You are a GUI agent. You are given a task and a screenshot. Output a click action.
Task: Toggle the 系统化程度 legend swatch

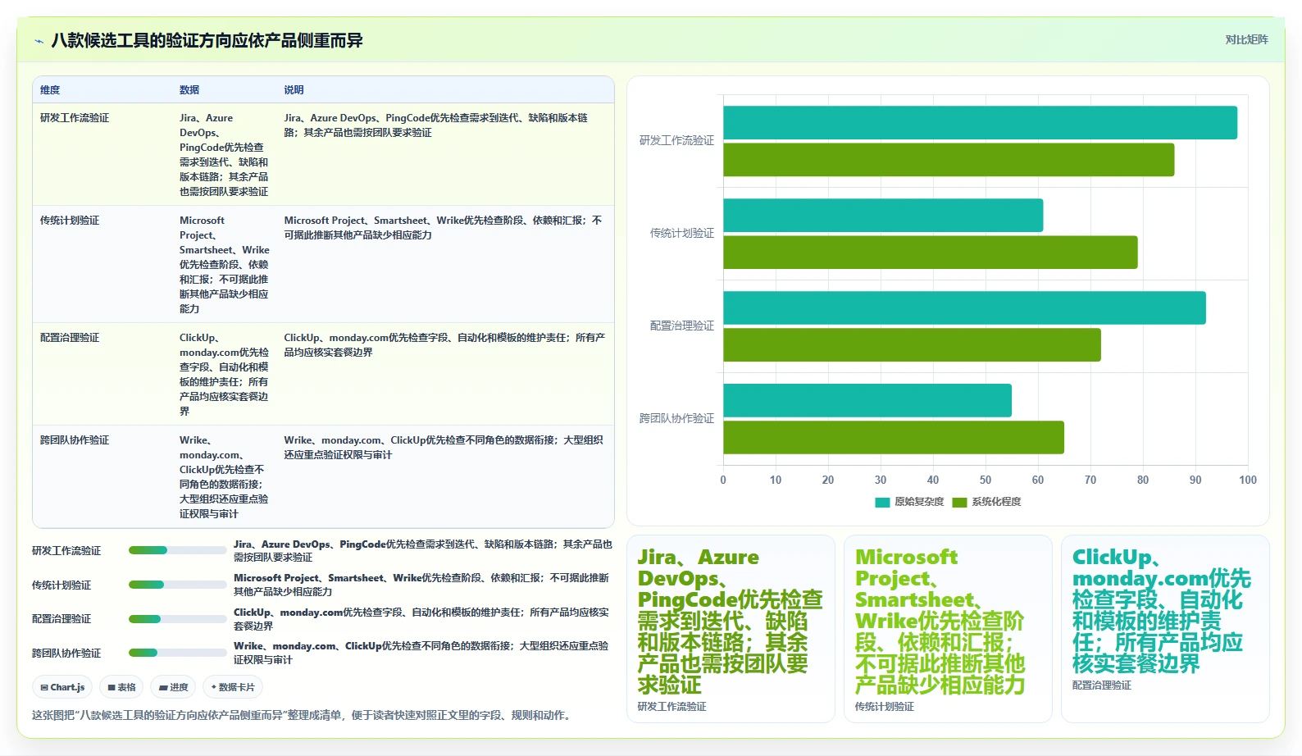(x=959, y=502)
